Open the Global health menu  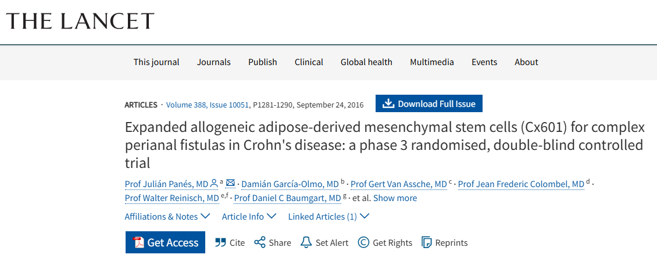(366, 62)
